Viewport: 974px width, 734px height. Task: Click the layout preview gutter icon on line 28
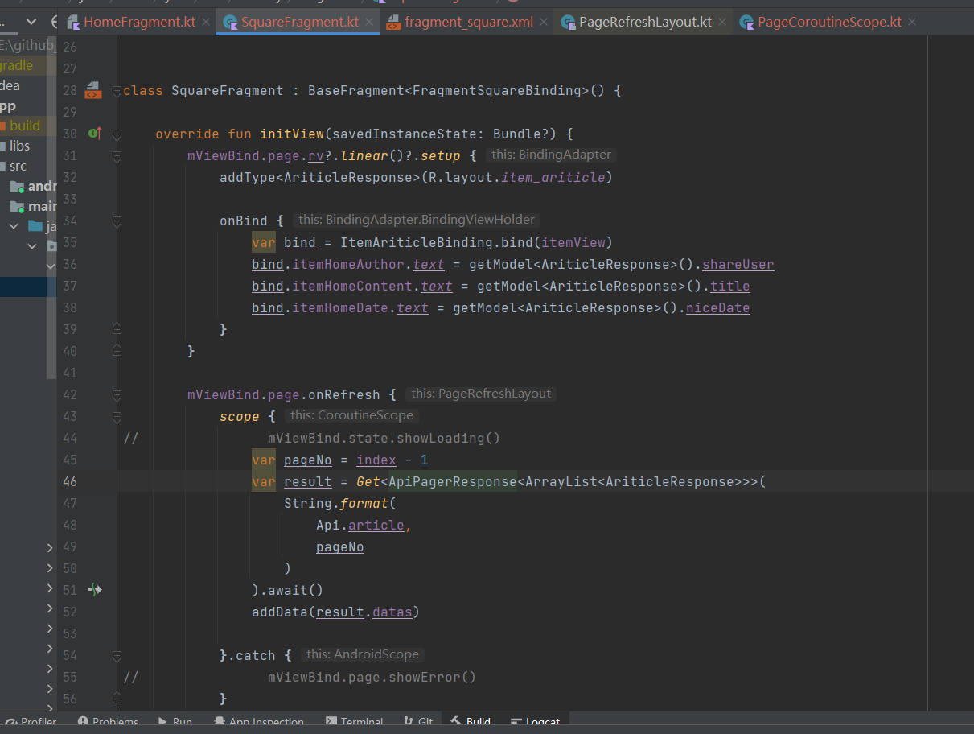(x=92, y=90)
